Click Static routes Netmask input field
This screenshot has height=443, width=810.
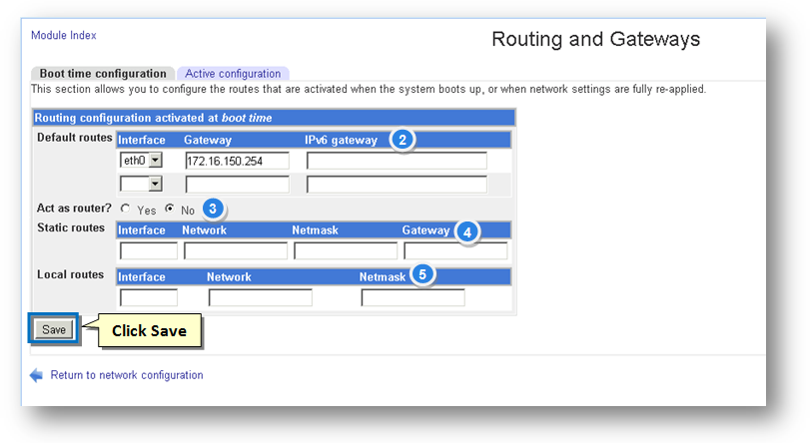click(346, 250)
